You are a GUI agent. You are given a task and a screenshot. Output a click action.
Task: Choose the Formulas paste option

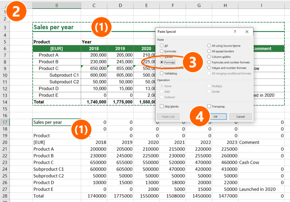click(x=161, y=51)
